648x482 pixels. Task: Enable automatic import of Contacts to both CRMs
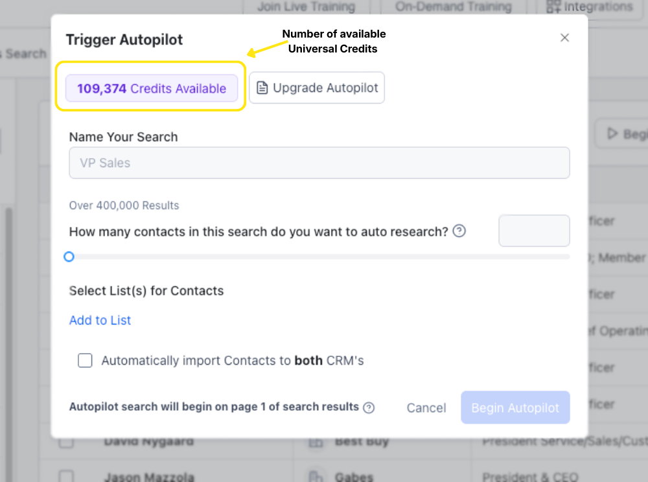tap(85, 361)
